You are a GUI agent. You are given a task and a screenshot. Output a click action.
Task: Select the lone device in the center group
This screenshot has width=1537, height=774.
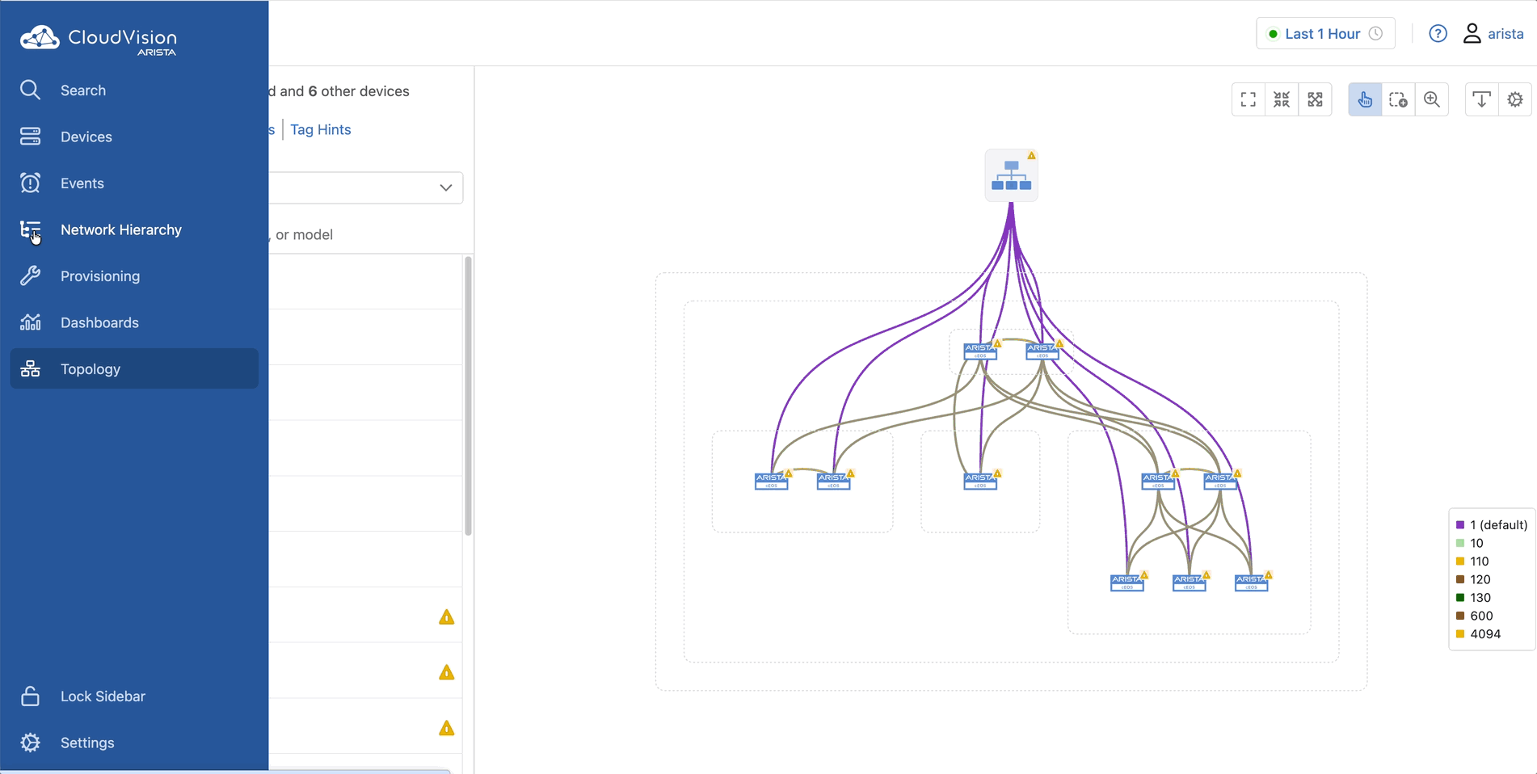[x=980, y=481]
